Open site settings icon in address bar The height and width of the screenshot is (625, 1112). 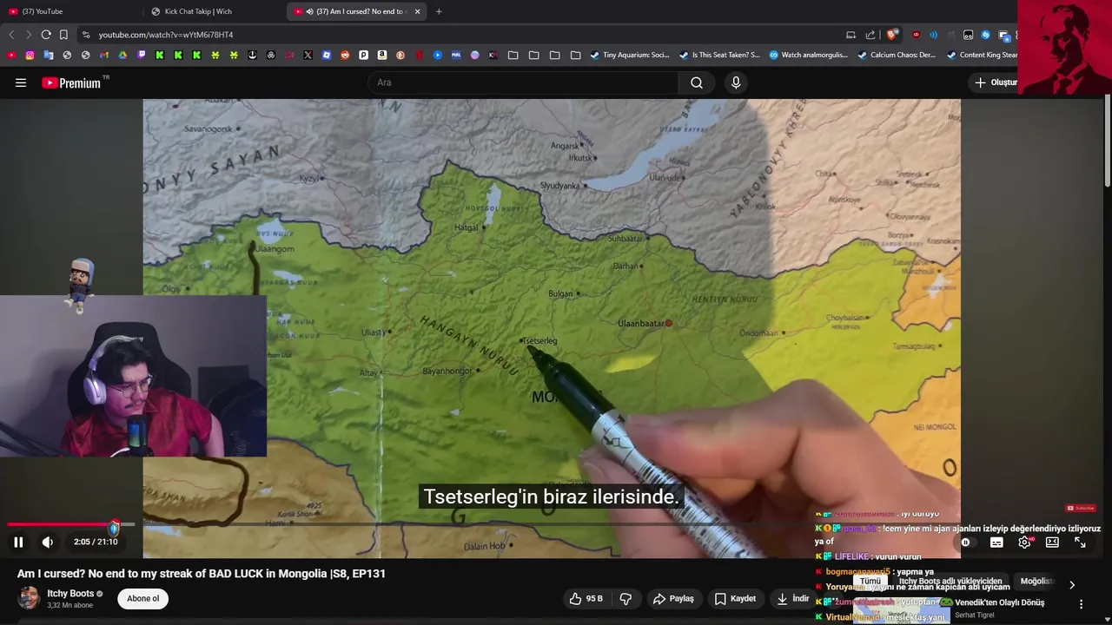click(x=85, y=35)
